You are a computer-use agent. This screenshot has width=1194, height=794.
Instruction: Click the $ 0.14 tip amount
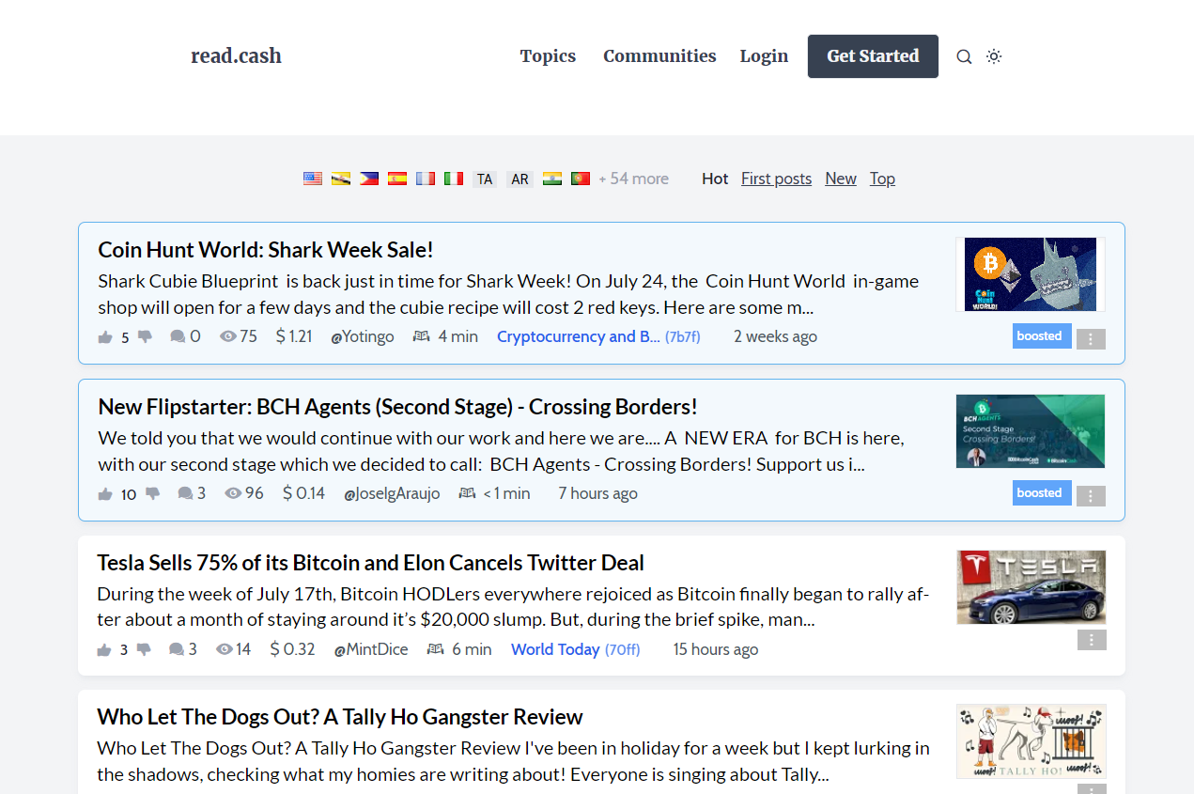click(x=303, y=493)
